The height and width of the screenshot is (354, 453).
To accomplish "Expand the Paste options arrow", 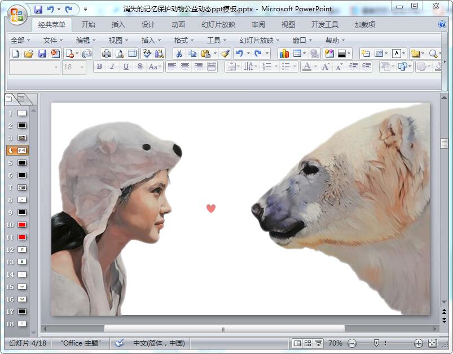I will 215,54.
